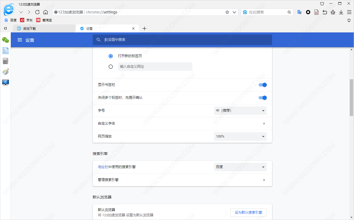Open the calculator from the sidebar
The image size is (354, 220).
6,61
